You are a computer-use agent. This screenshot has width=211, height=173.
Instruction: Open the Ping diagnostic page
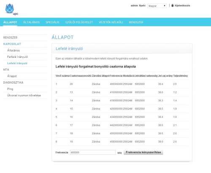tap(10, 89)
